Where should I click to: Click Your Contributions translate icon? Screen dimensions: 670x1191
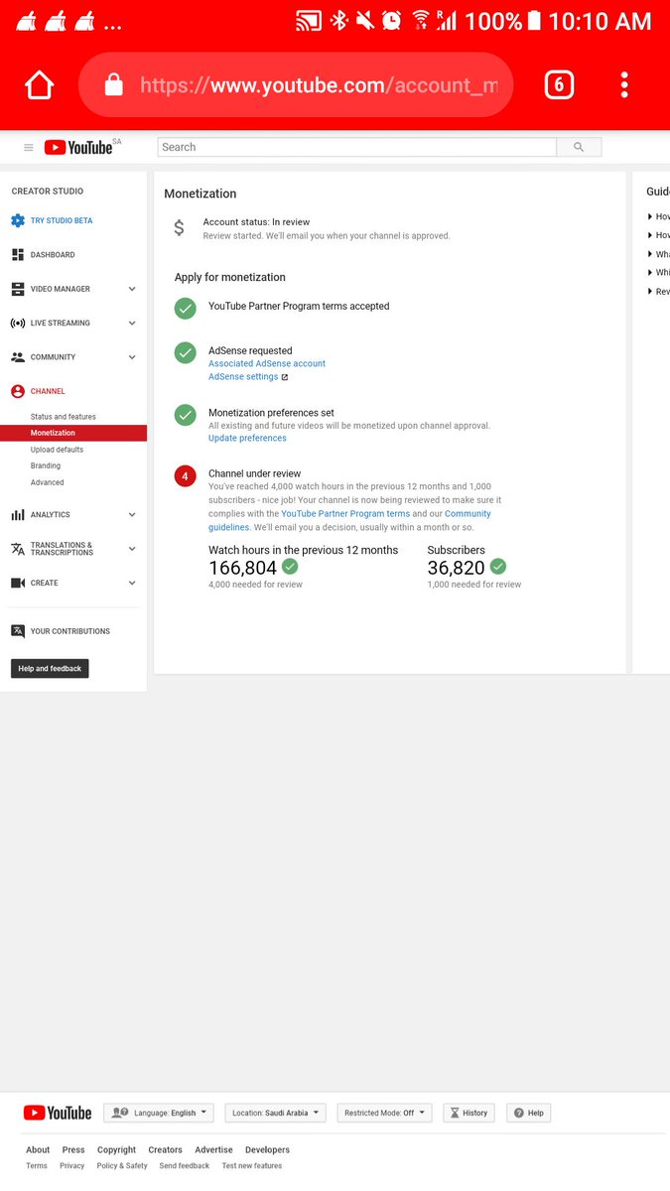(x=18, y=631)
